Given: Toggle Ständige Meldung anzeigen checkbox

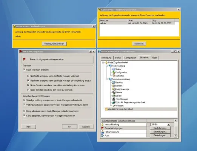Looking at the screenshot, I should click(24, 100).
